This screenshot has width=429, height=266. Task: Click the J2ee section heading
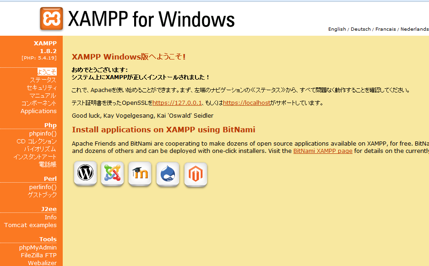(49, 209)
